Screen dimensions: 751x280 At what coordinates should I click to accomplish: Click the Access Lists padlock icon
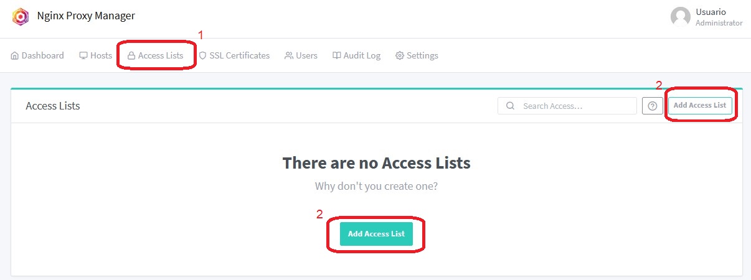point(131,56)
